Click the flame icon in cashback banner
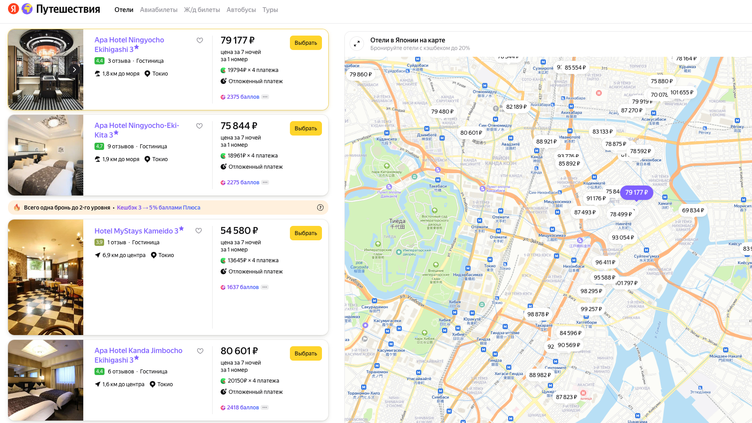Image resolution: width=752 pixels, height=423 pixels. (x=17, y=208)
